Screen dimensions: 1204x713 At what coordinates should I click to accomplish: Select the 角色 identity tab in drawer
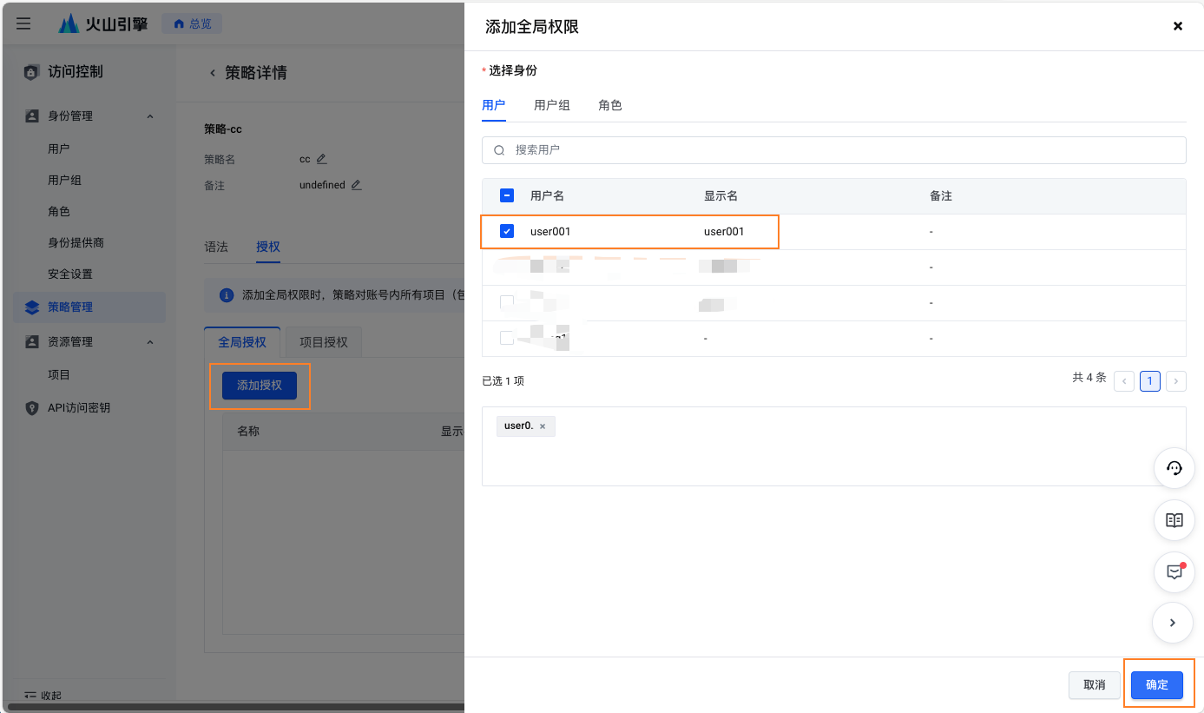coord(610,105)
